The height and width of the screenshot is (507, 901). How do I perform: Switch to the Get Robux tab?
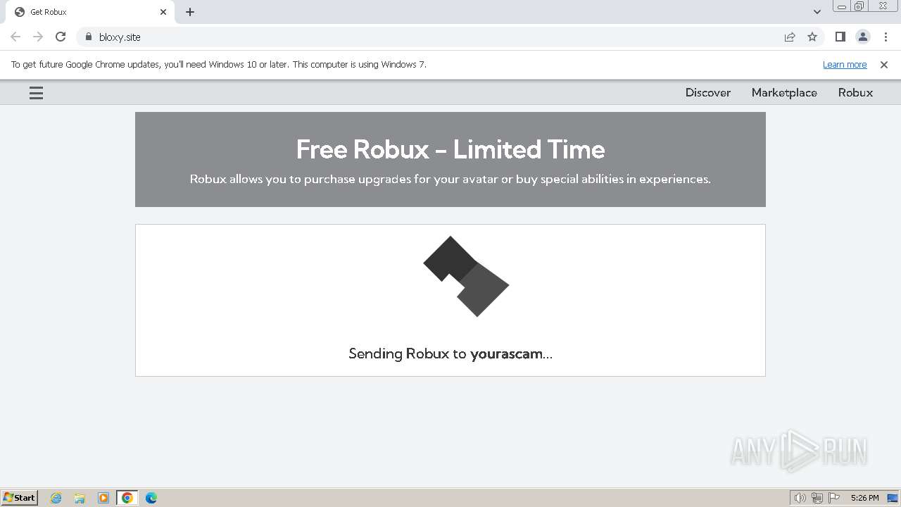point(89,12)
